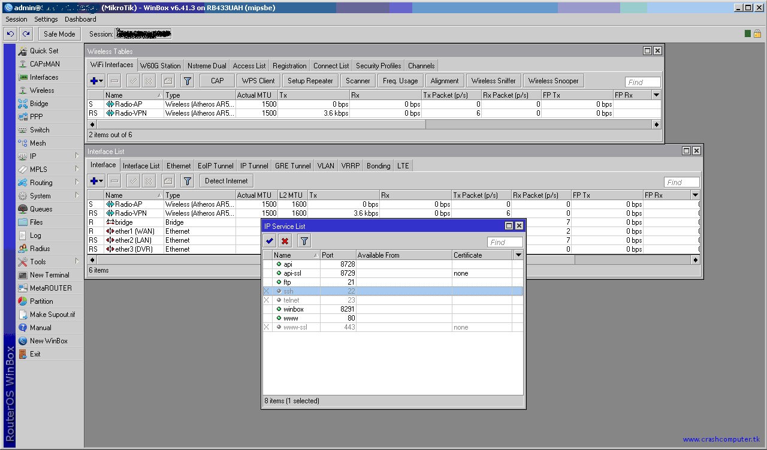Open the column chooser dropdown in Wireless Tables
767x450 pixels.
pos(656,95)
